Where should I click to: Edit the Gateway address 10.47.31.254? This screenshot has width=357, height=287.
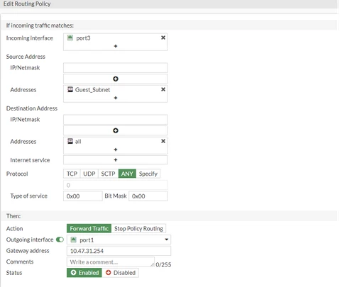119,251
